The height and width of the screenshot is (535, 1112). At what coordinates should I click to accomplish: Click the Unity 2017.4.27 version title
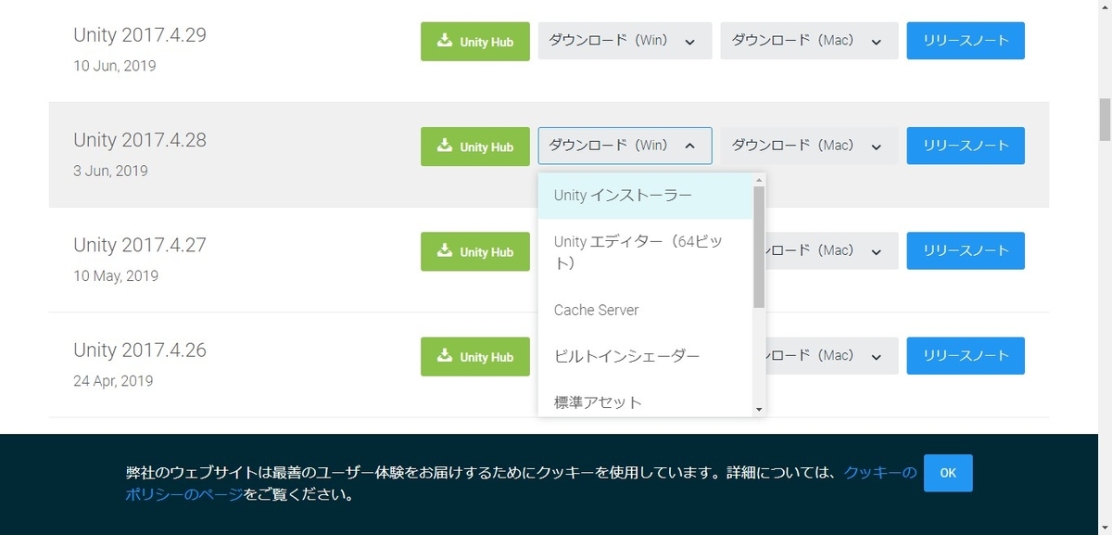140,245
